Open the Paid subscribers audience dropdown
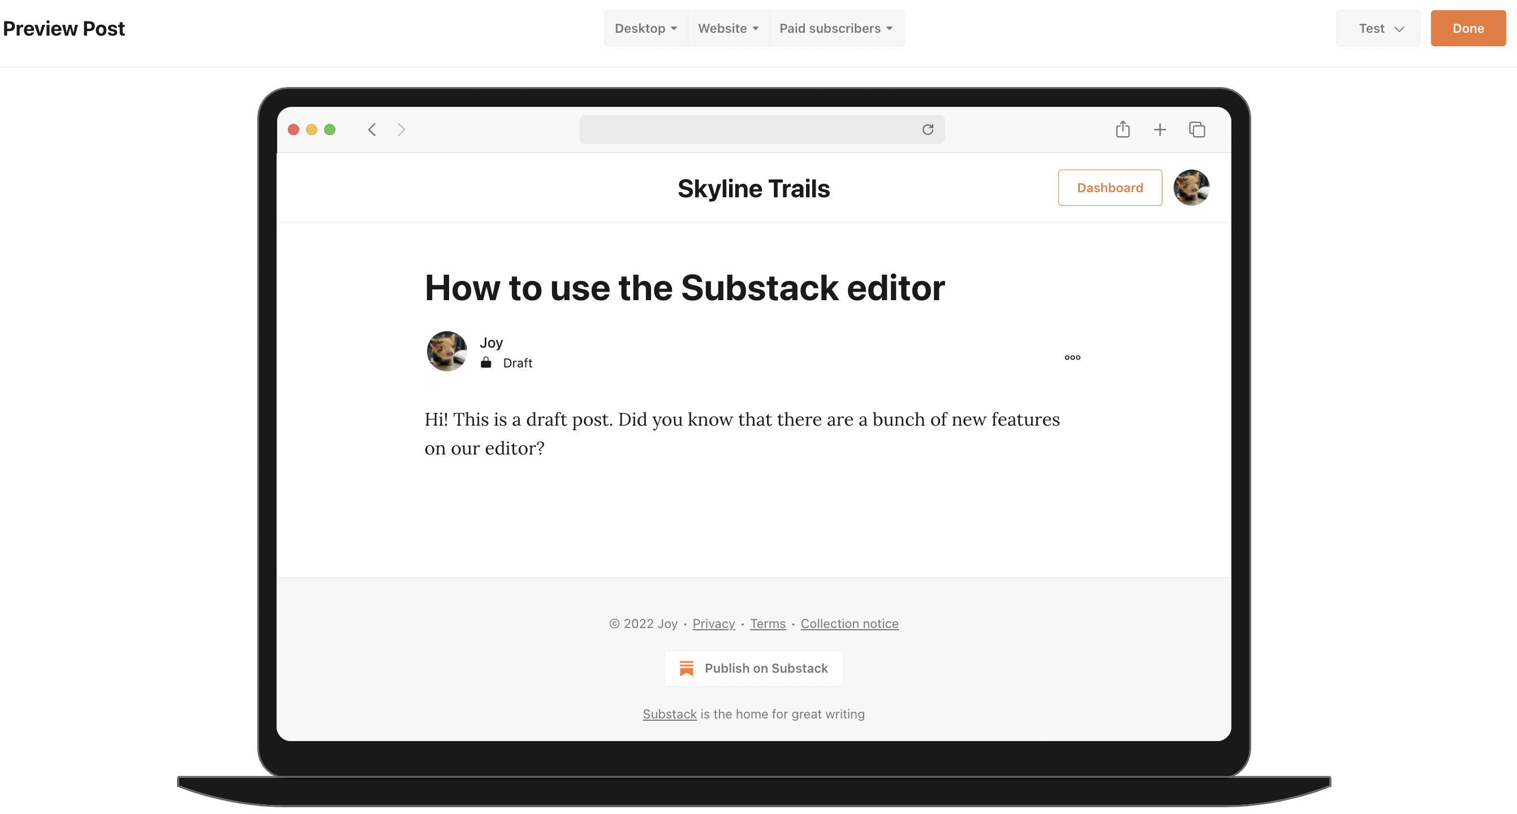Image resolution: width=1517 pixels, height=814 pixels. click(836, 28)
